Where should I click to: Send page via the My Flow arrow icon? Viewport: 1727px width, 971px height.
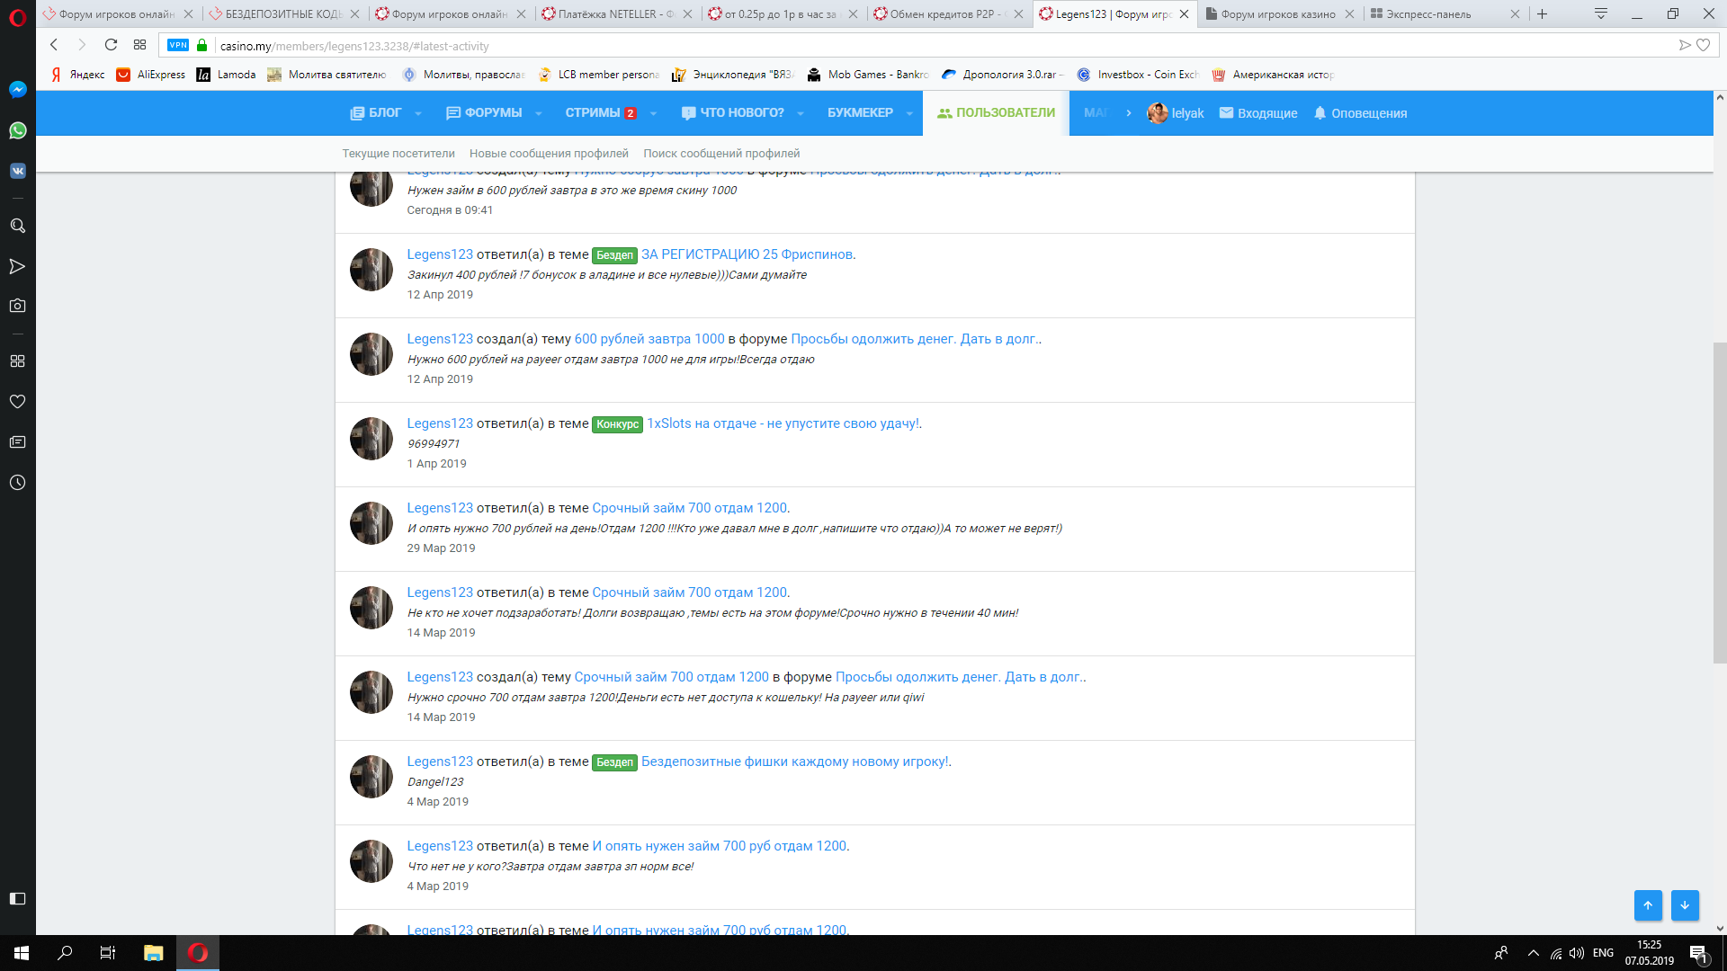click(x=1685, y=45)
